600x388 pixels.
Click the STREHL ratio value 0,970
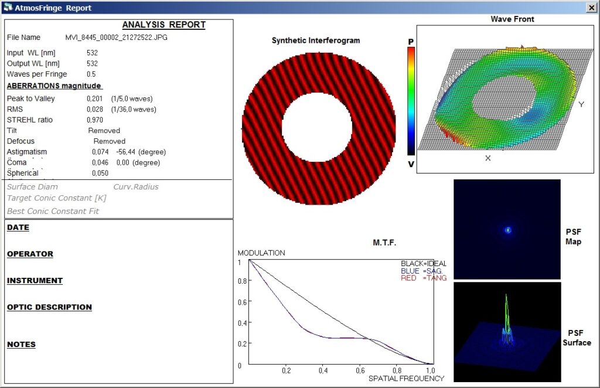point(95,120)
